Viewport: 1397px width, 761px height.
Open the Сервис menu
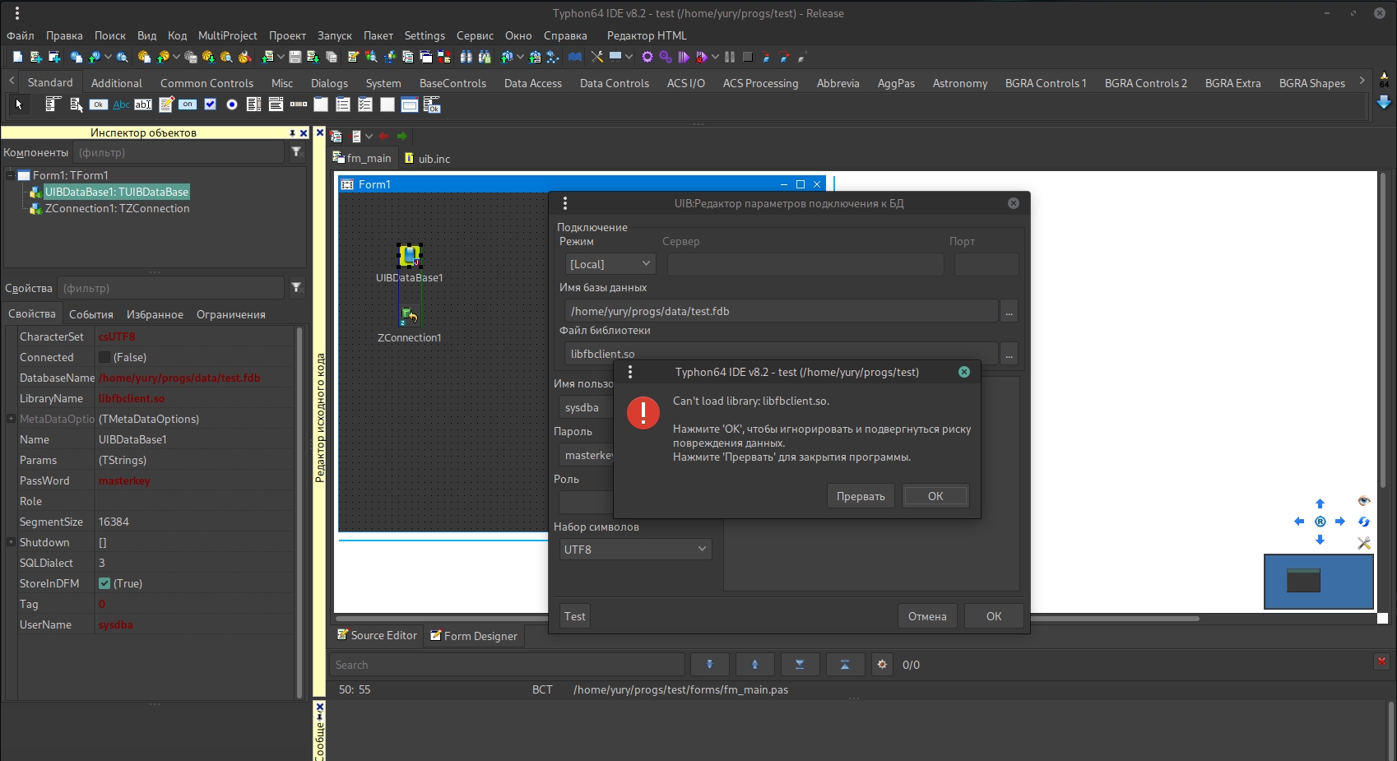pyautogui.click(x=475, y=35)
